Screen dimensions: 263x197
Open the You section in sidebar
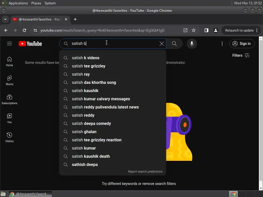point(10,118)
